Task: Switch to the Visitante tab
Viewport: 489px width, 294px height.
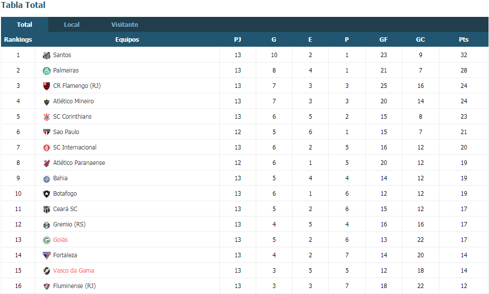Action: pos(124,25)
